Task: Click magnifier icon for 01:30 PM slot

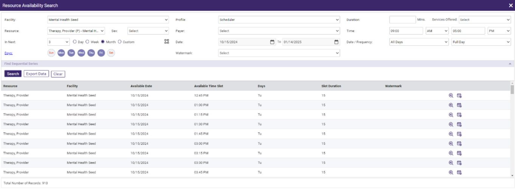Action: (x=451, y=124)
